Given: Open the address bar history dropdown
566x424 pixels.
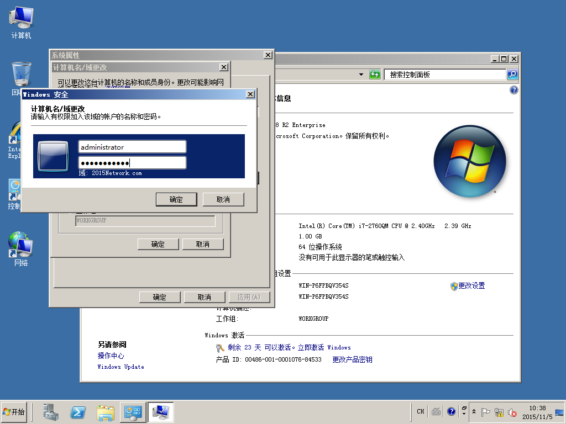Looking at the screenshot, I should pos(361,75).
